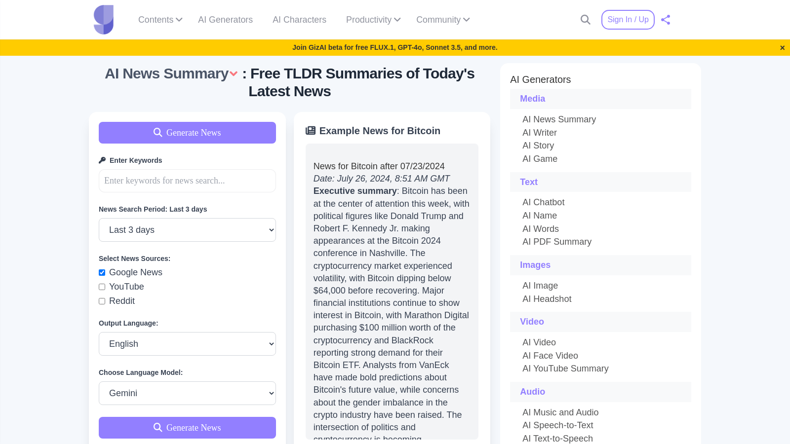Screen dimensions: 790x444
Task: Click the Sign In / Up button
Action: point(628,20)
